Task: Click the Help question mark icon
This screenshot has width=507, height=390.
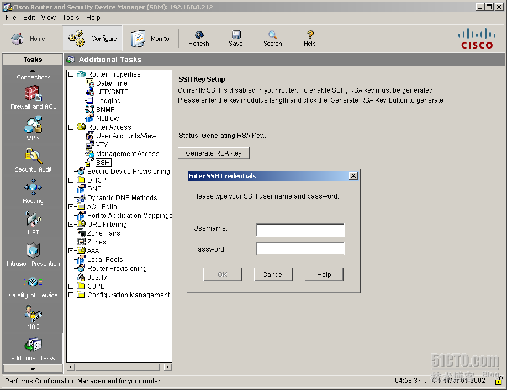Action: [x=310, y=35]
